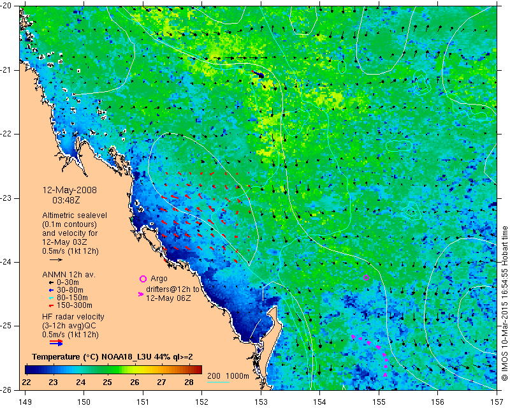The width and height of the screenshot is (510, 408).
Task: Click the green 25°C region of colorbar
Action: 108,370
